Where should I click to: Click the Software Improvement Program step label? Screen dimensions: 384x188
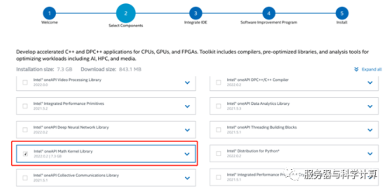(x=268, y=22)
